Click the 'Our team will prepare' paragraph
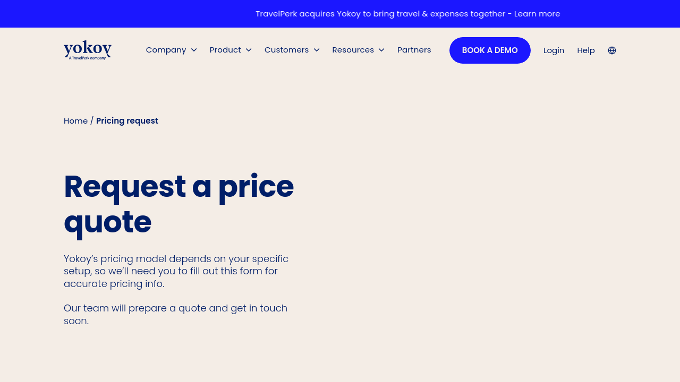 (x=175, y=315)
